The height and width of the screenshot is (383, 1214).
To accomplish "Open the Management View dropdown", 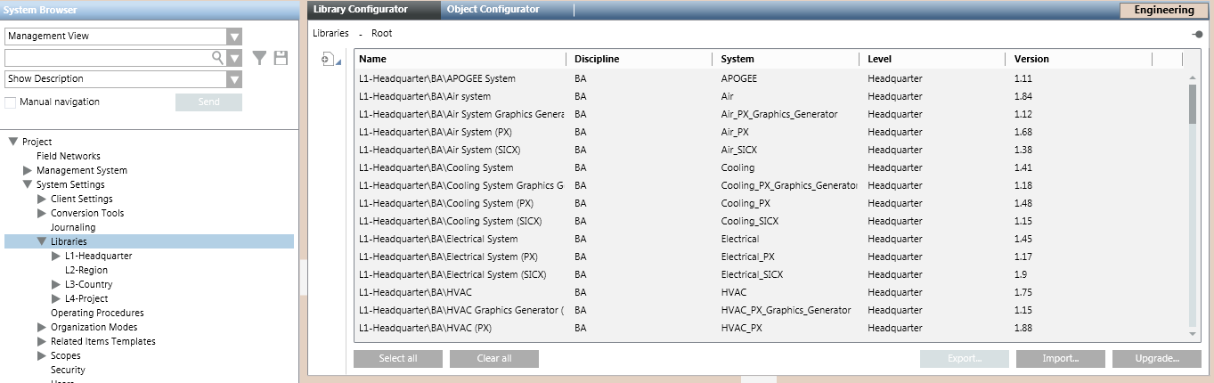I will click(x=234, y=37).
